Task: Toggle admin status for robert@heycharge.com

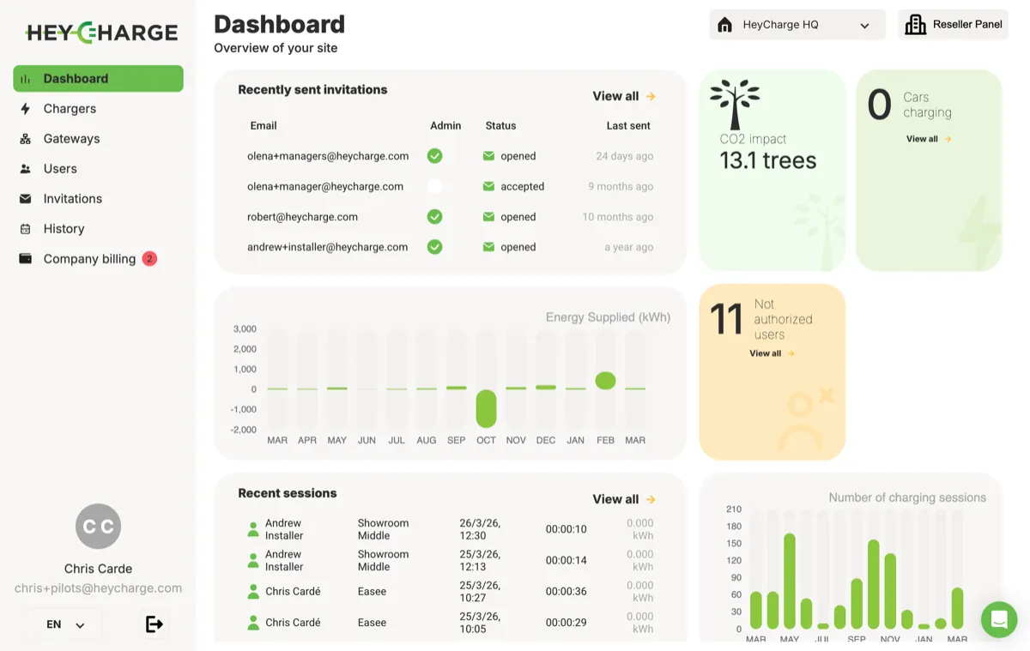Action: pyautogui.click(x=434, y=216)
